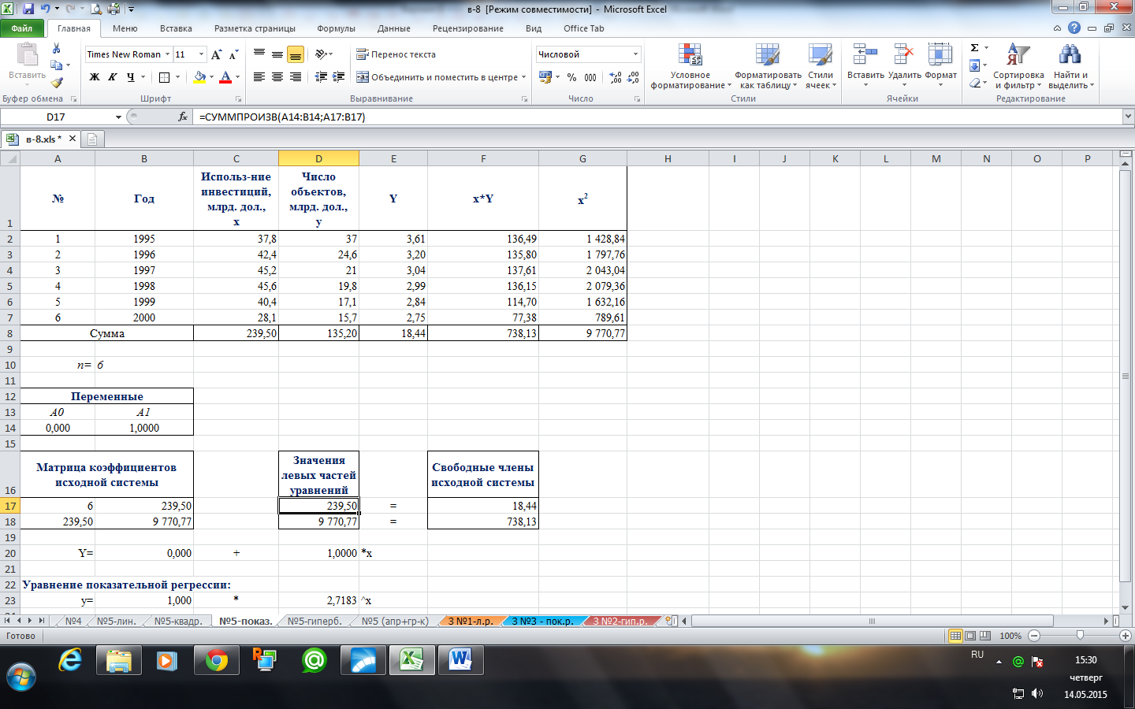Switch to the Разметка страницы tab
This screenshot has height=709, width=1135.
tap(255, 28)
